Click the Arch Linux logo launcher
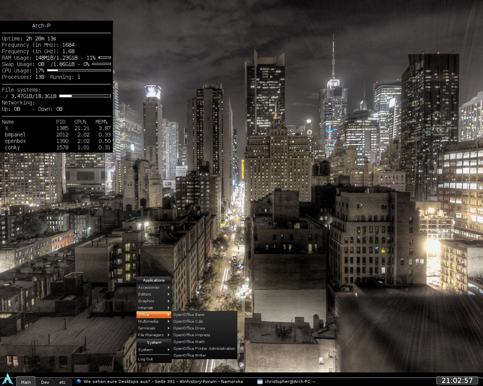The image size is (483, 386). click(x=8, y=379)
